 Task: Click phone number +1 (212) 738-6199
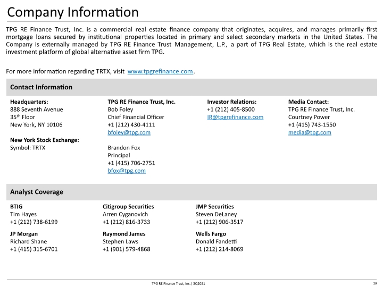pos(34,222)
